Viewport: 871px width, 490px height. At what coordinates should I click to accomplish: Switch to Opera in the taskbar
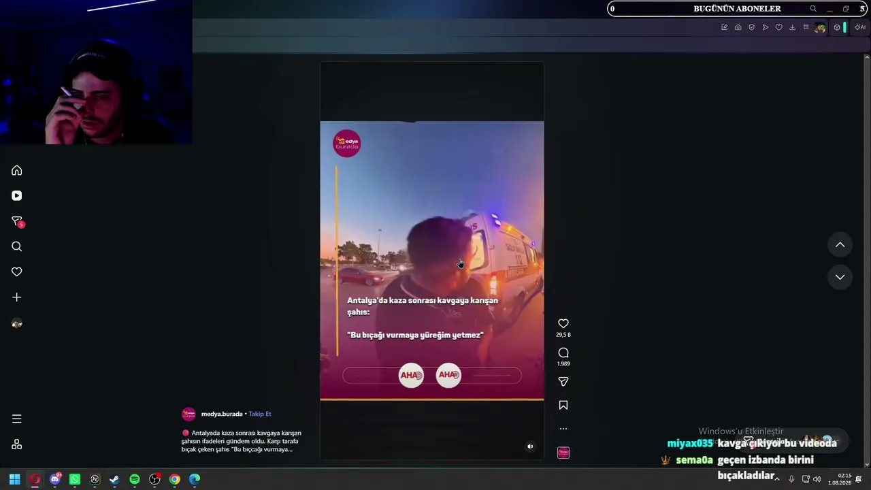coord(35,479)
